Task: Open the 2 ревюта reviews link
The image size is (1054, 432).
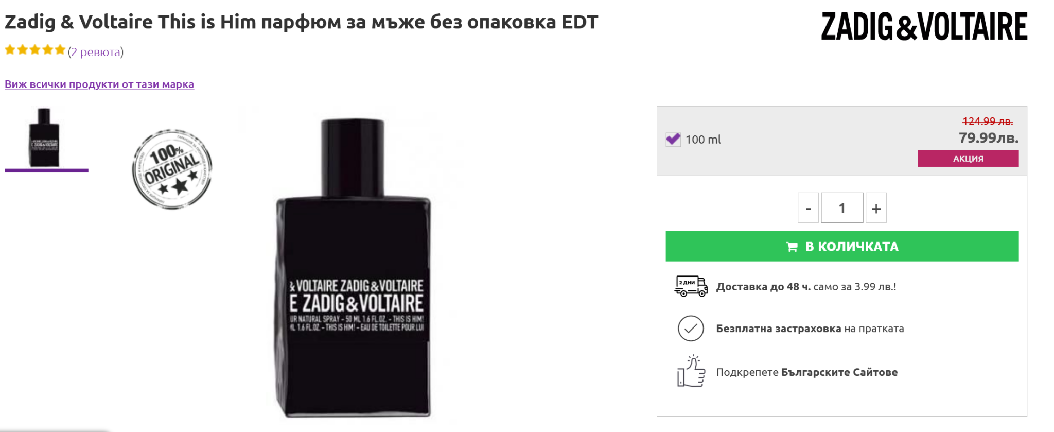Action: [x=96, y=52]
